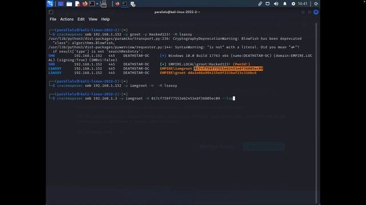Open the Help menu
366x205 pixels.
click(x=105, y=19)
